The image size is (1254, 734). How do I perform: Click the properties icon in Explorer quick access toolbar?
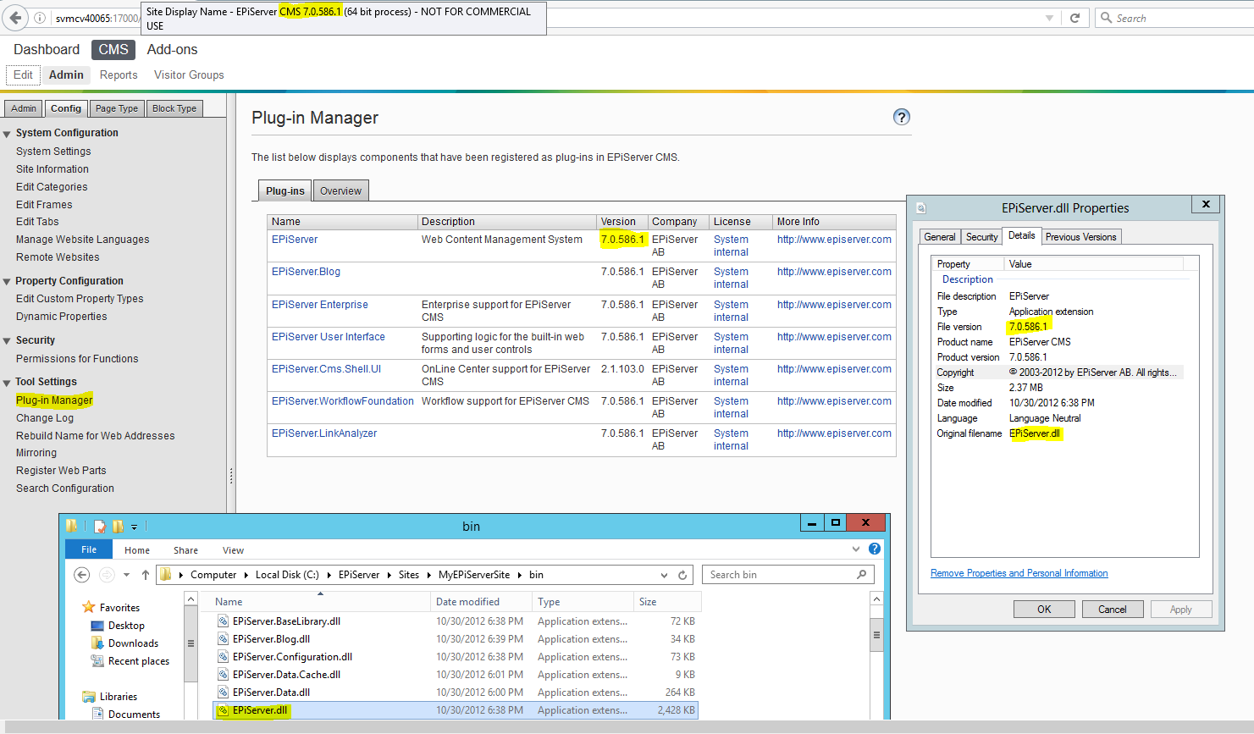click(100, 526)
